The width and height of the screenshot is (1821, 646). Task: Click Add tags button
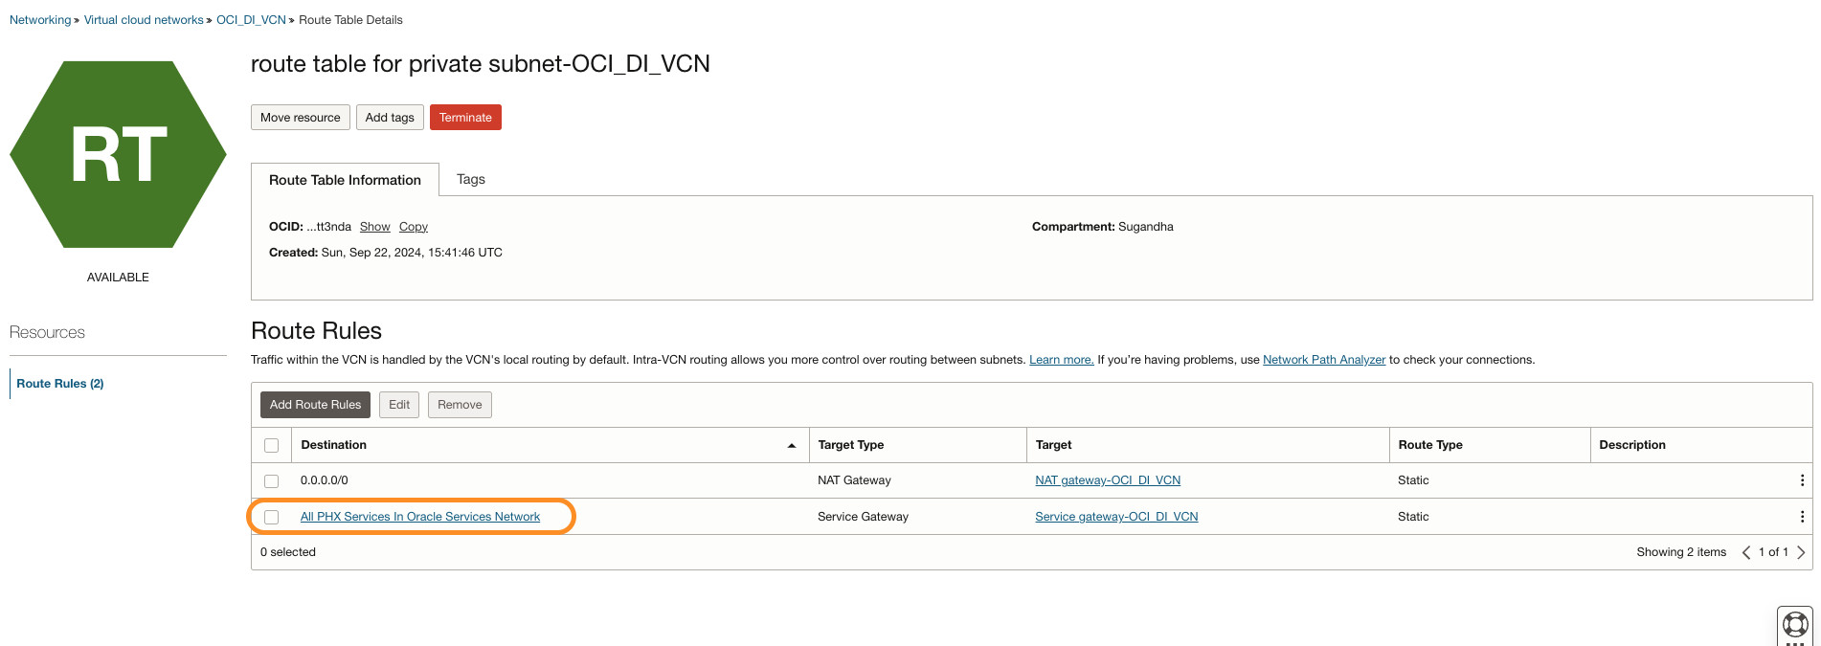click(390, 117)
